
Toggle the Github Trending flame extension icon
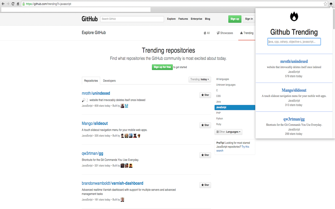tap(331, 4)
